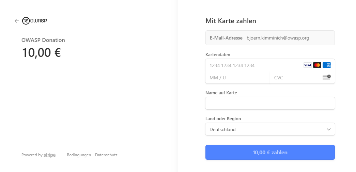Click the OWASP Donation product title
356x172 pixels.
tap(43, 40)
